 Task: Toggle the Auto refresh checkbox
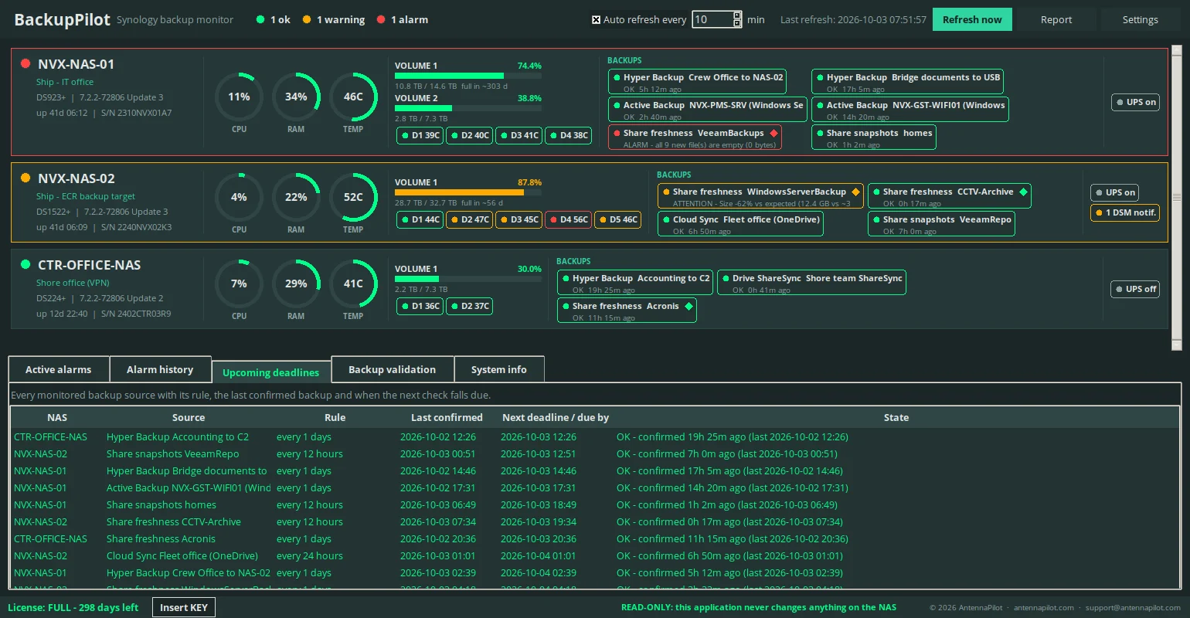596,20
